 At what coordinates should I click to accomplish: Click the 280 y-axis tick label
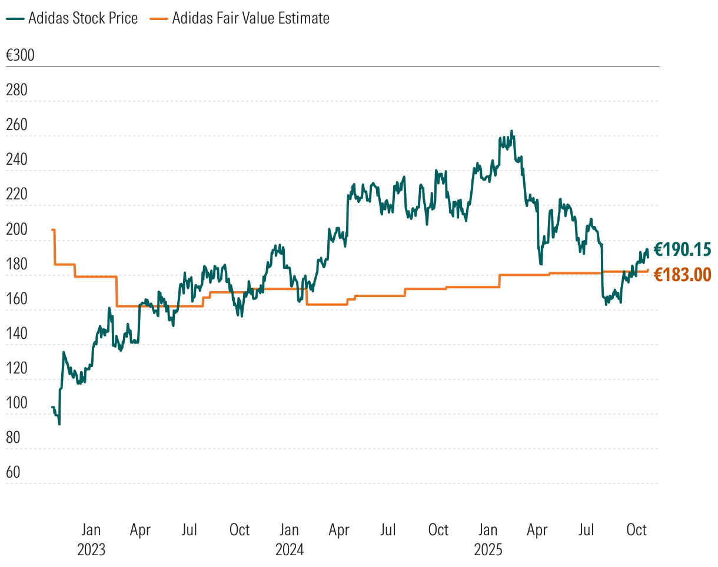(16, 90)
